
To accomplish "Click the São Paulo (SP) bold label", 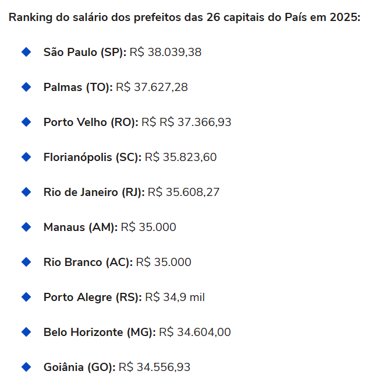I will (85, 52).
